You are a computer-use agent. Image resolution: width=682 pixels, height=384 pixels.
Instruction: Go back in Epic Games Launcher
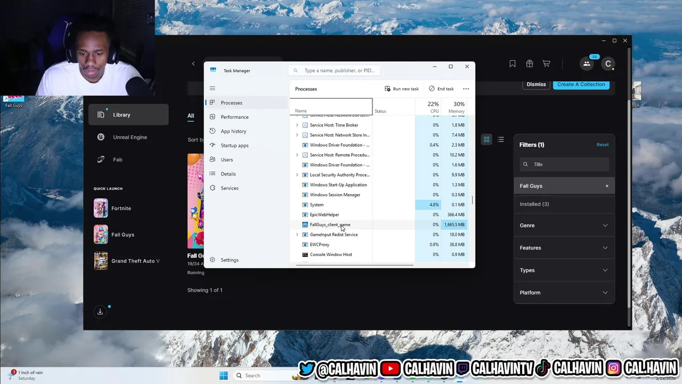pos(193,64)
